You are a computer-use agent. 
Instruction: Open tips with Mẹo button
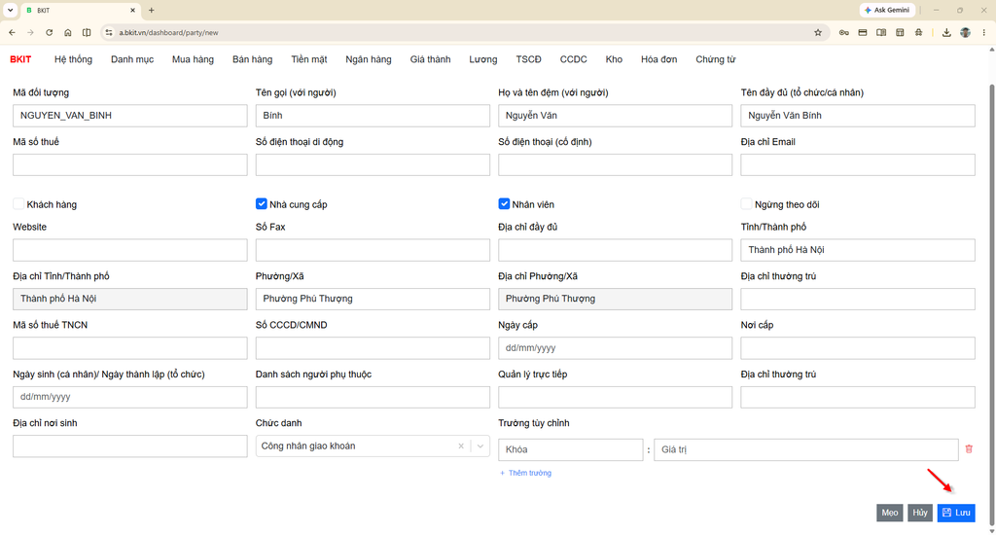click(x=889, y=512)
